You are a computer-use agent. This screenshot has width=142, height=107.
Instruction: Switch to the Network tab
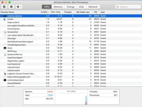pos(93,7)
